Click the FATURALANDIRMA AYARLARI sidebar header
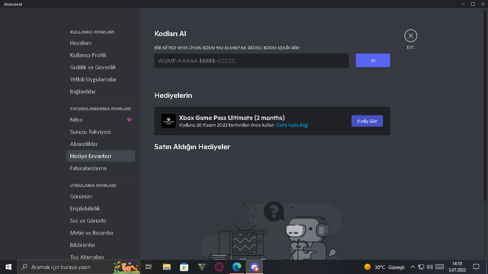The image size is (488, 274). tap(100, 109)
